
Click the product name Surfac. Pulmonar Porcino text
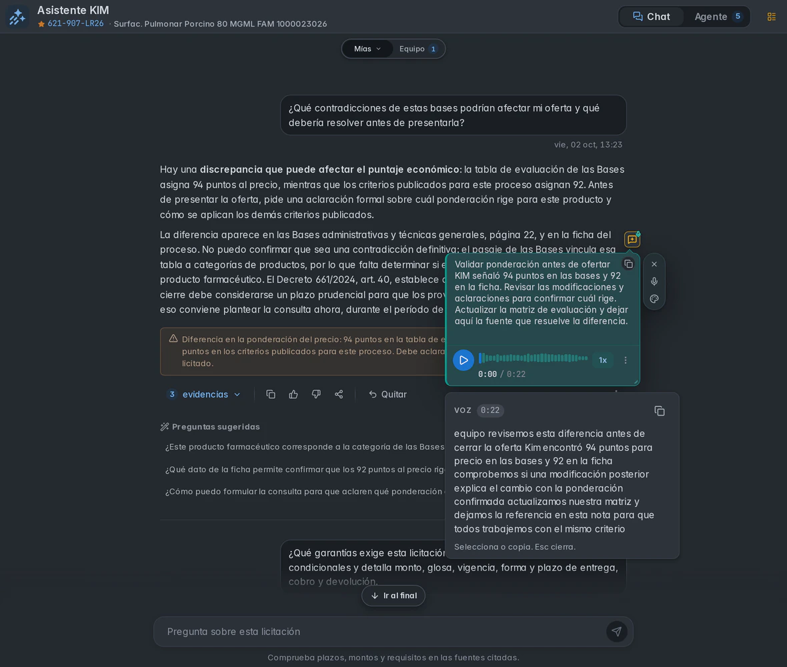pyautogui.click(x=220, y=24)
